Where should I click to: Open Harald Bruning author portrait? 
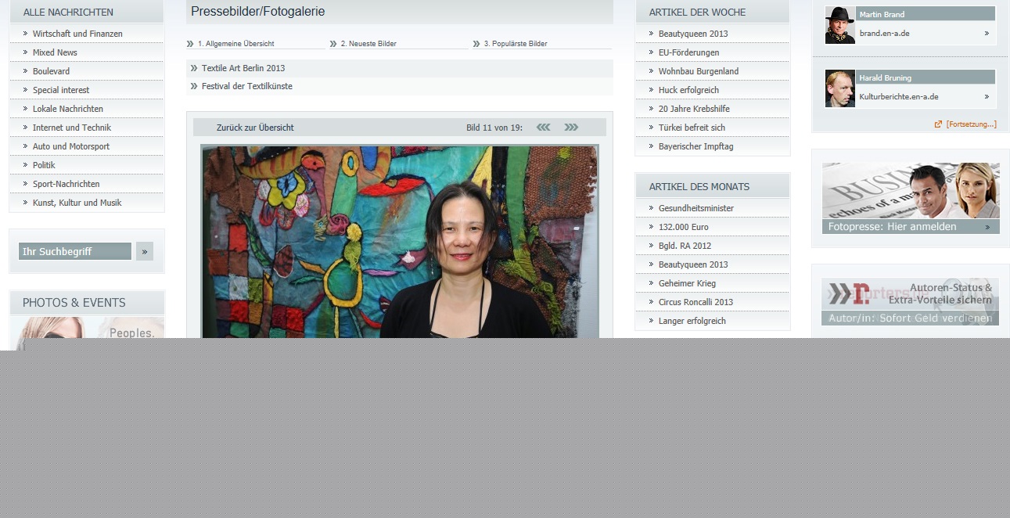(840, 88)
